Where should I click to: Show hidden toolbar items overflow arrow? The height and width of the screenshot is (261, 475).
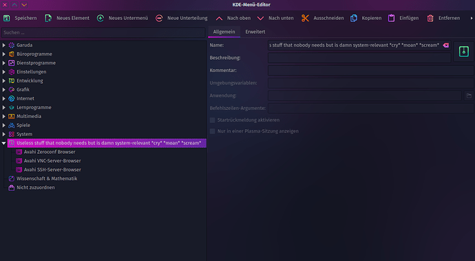[472, 18]
